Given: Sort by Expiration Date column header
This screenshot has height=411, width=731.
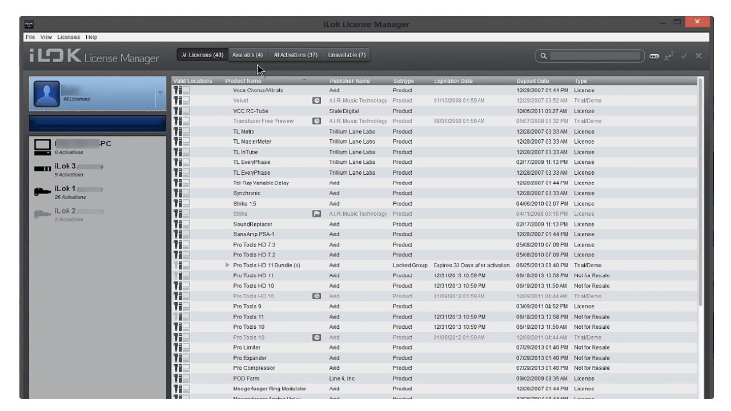Looking at the screenshot, I should 453,81.
